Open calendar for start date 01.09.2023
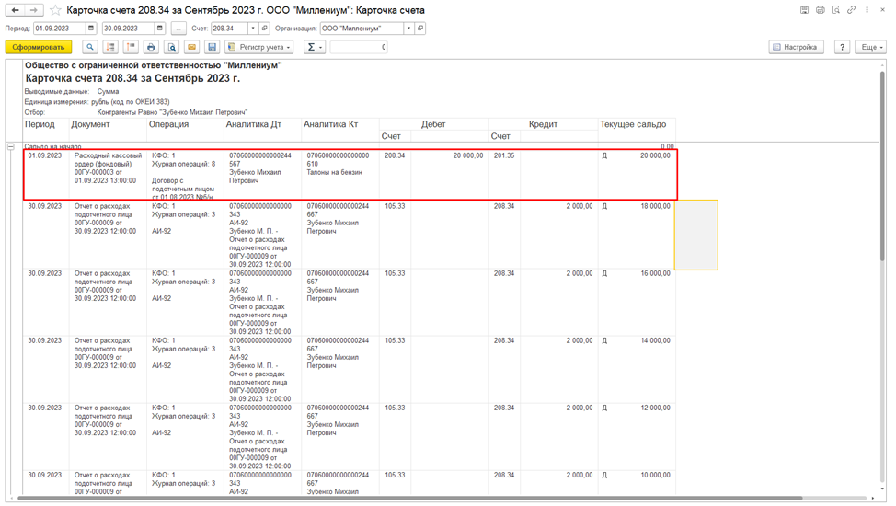 coord(91,28)
